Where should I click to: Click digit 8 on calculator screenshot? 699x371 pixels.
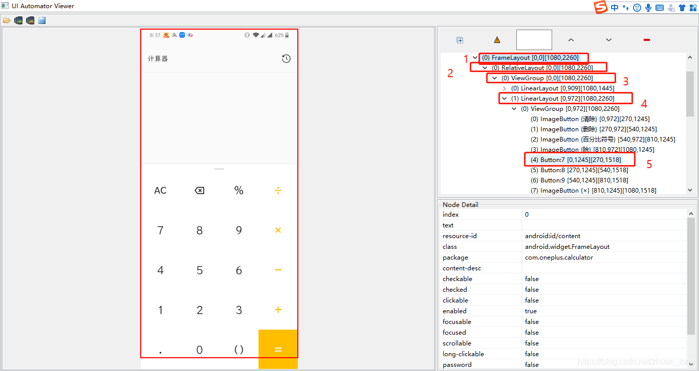click(200, 230)
